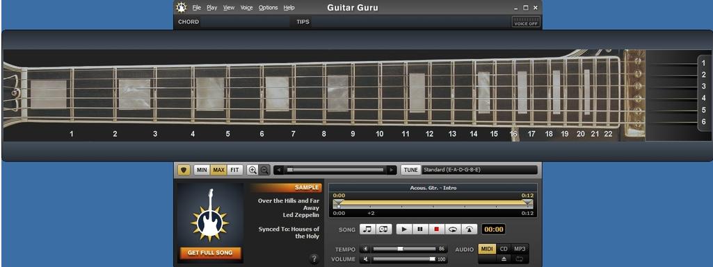Open the Standard (E-A-D-G-B-E) tuning selector
This screenshot has height=267, width=713.
click(479, 170)
